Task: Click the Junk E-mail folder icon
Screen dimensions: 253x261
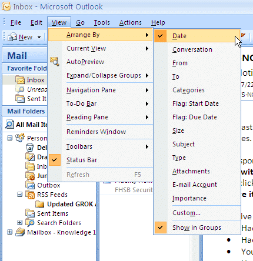Action: (30, 176)
